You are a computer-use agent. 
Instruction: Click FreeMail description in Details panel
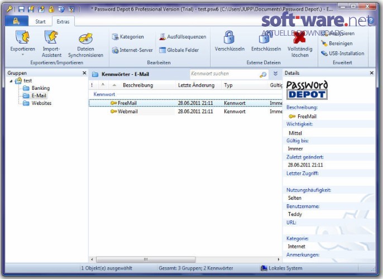click(x=307, y=117)
